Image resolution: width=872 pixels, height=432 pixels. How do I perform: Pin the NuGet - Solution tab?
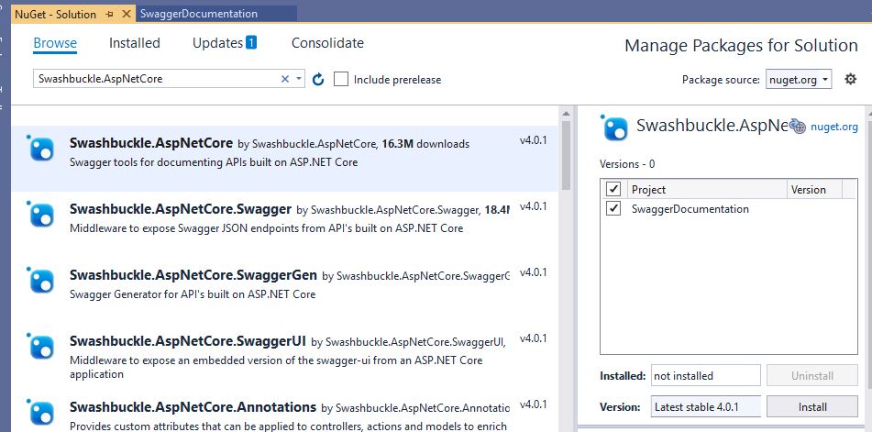pyautogui.click(x=109, y=14)
